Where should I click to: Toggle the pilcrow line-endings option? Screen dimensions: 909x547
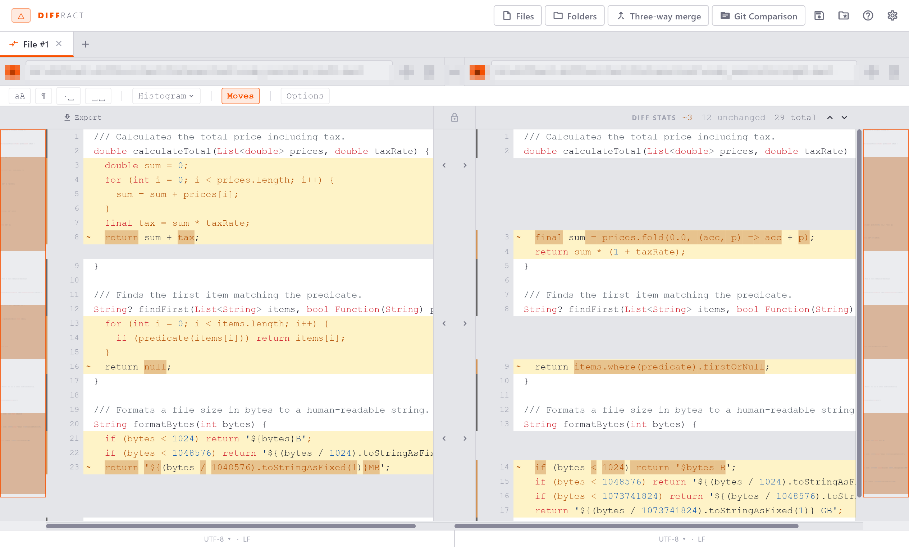pyautogui.click(x=44, y=96)
